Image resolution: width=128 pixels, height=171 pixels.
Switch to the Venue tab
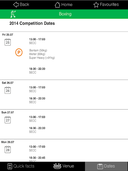(x=64, y=166)
